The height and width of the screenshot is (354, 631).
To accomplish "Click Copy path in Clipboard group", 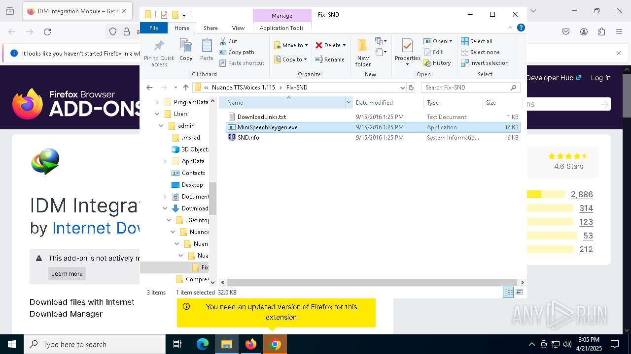I will point(237,52).
